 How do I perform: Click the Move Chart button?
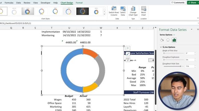point(144,11)
